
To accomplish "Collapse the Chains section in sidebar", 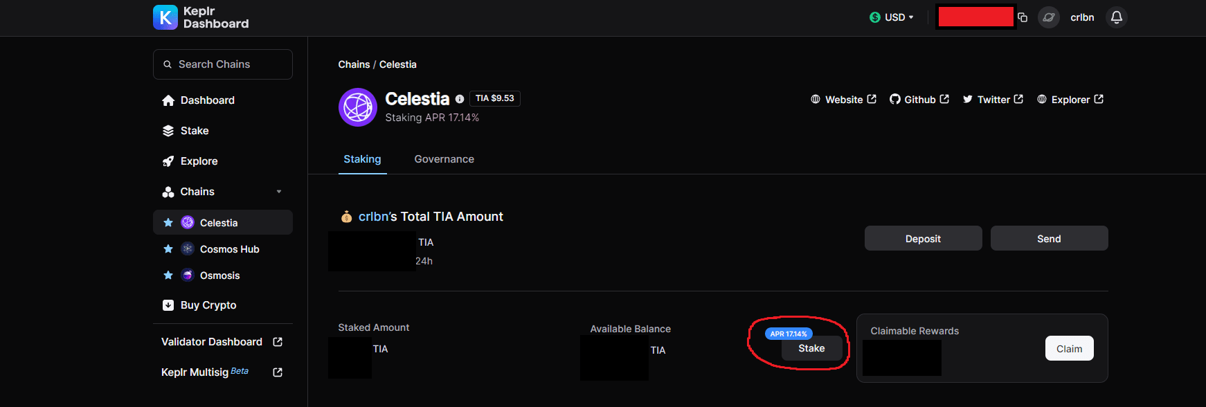I will coord(279,192).
